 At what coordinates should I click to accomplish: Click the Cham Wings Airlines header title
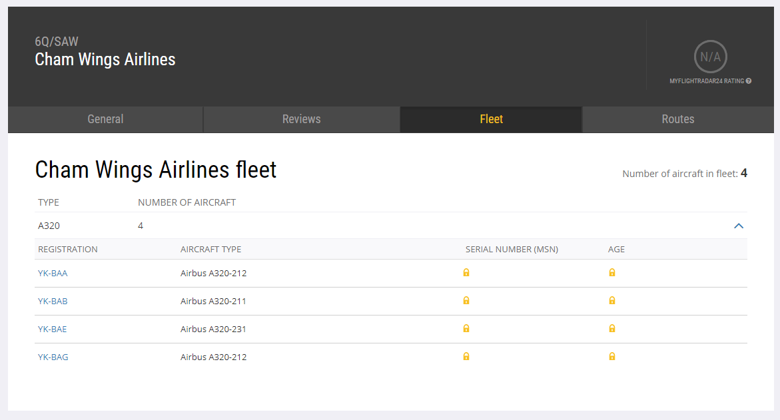(105, 59)
